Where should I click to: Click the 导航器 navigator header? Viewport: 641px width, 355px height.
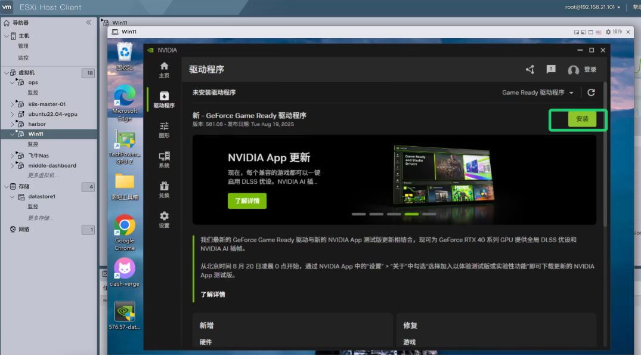(20, 23)
